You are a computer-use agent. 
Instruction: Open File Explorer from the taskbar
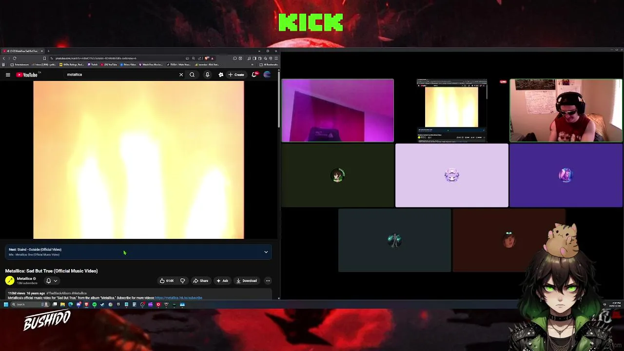62,304
